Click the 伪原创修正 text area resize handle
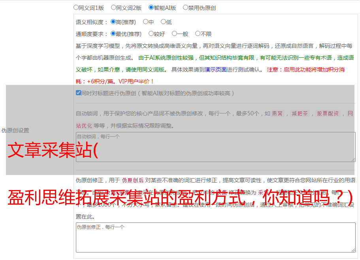The image size is (360, 260). (x=353, y=250)
